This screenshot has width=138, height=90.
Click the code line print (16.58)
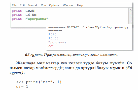(x=25, y=15)
